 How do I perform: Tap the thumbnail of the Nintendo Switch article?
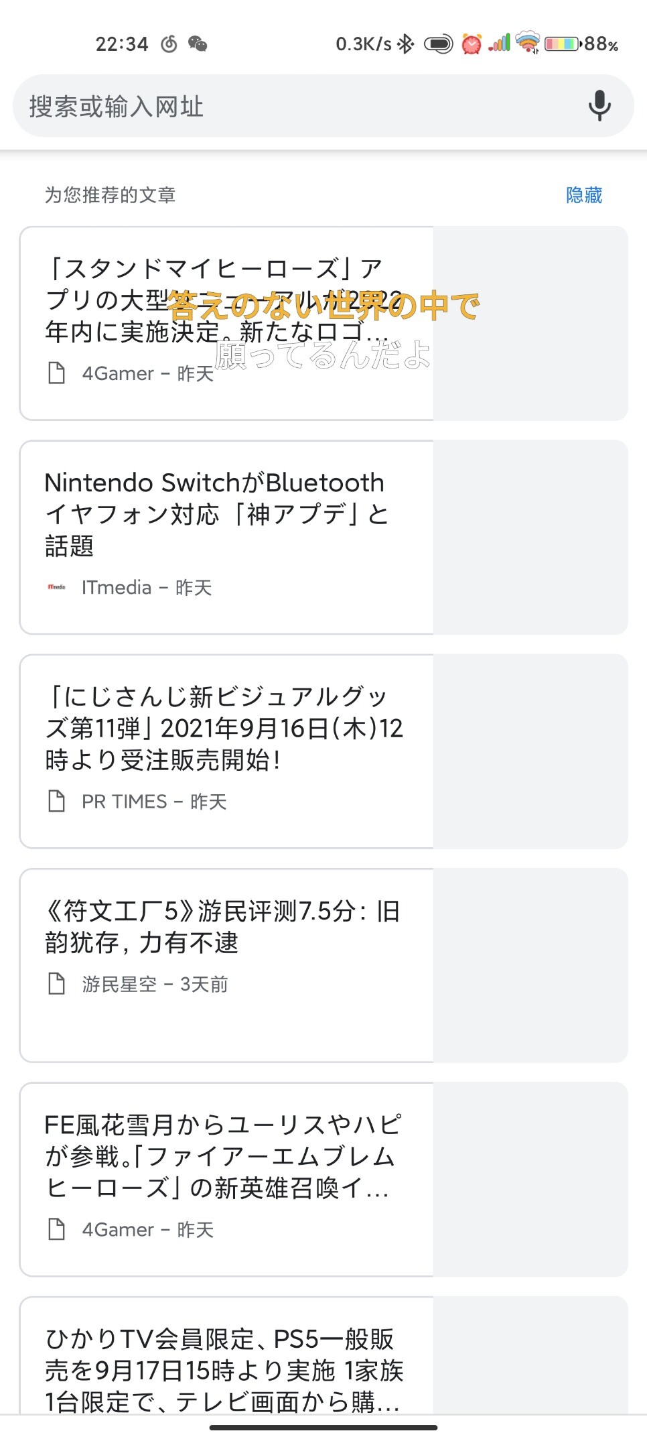(530, 537)
